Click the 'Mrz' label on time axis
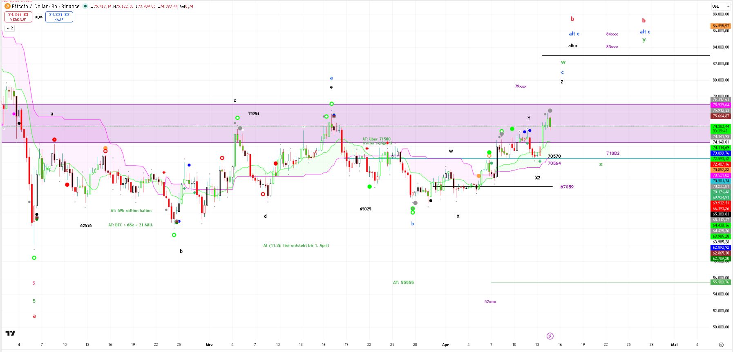 (x=209, y=345)
